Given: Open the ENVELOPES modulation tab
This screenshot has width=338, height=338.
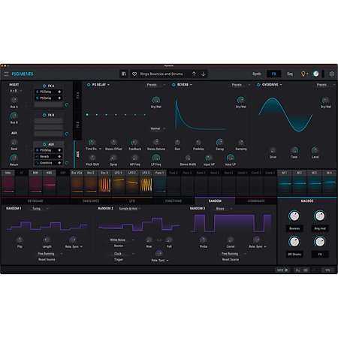Looking at the screenshot, I should pyautogui.click(x=91, y=201).
